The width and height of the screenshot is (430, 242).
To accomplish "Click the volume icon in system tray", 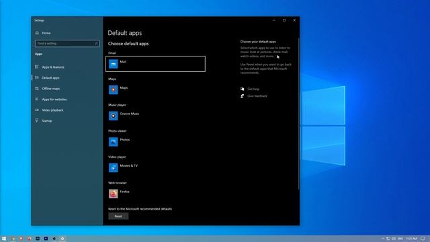I will pos(394,239).
